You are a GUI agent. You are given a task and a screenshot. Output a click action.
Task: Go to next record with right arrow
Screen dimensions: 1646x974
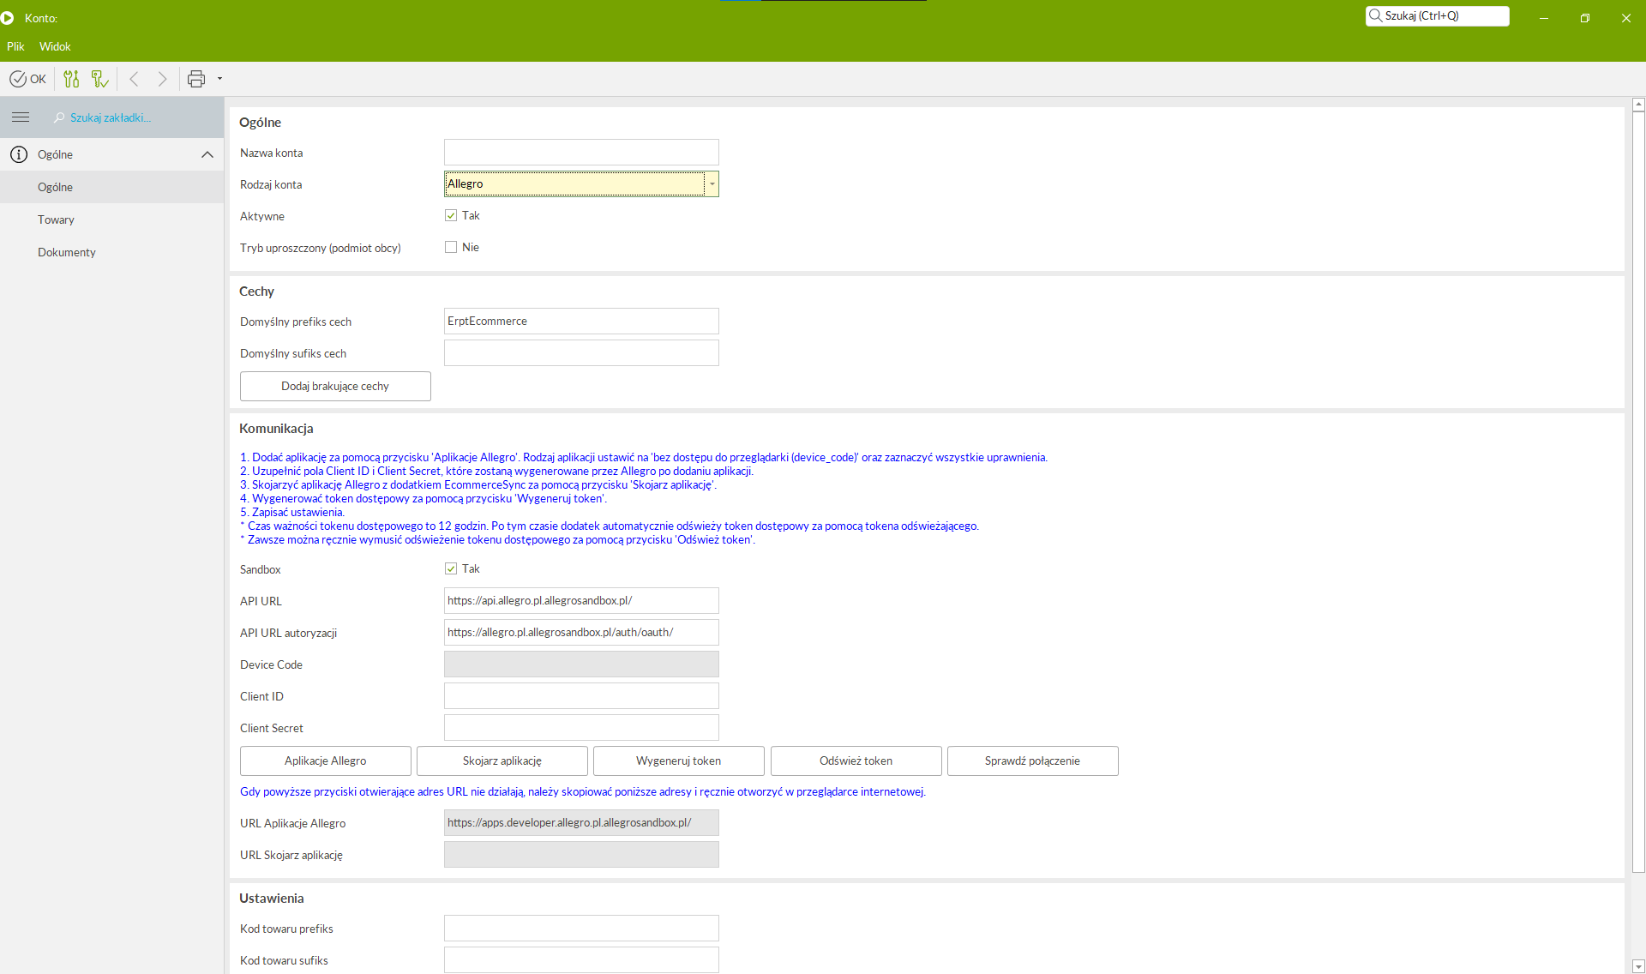tap(162, 79)
